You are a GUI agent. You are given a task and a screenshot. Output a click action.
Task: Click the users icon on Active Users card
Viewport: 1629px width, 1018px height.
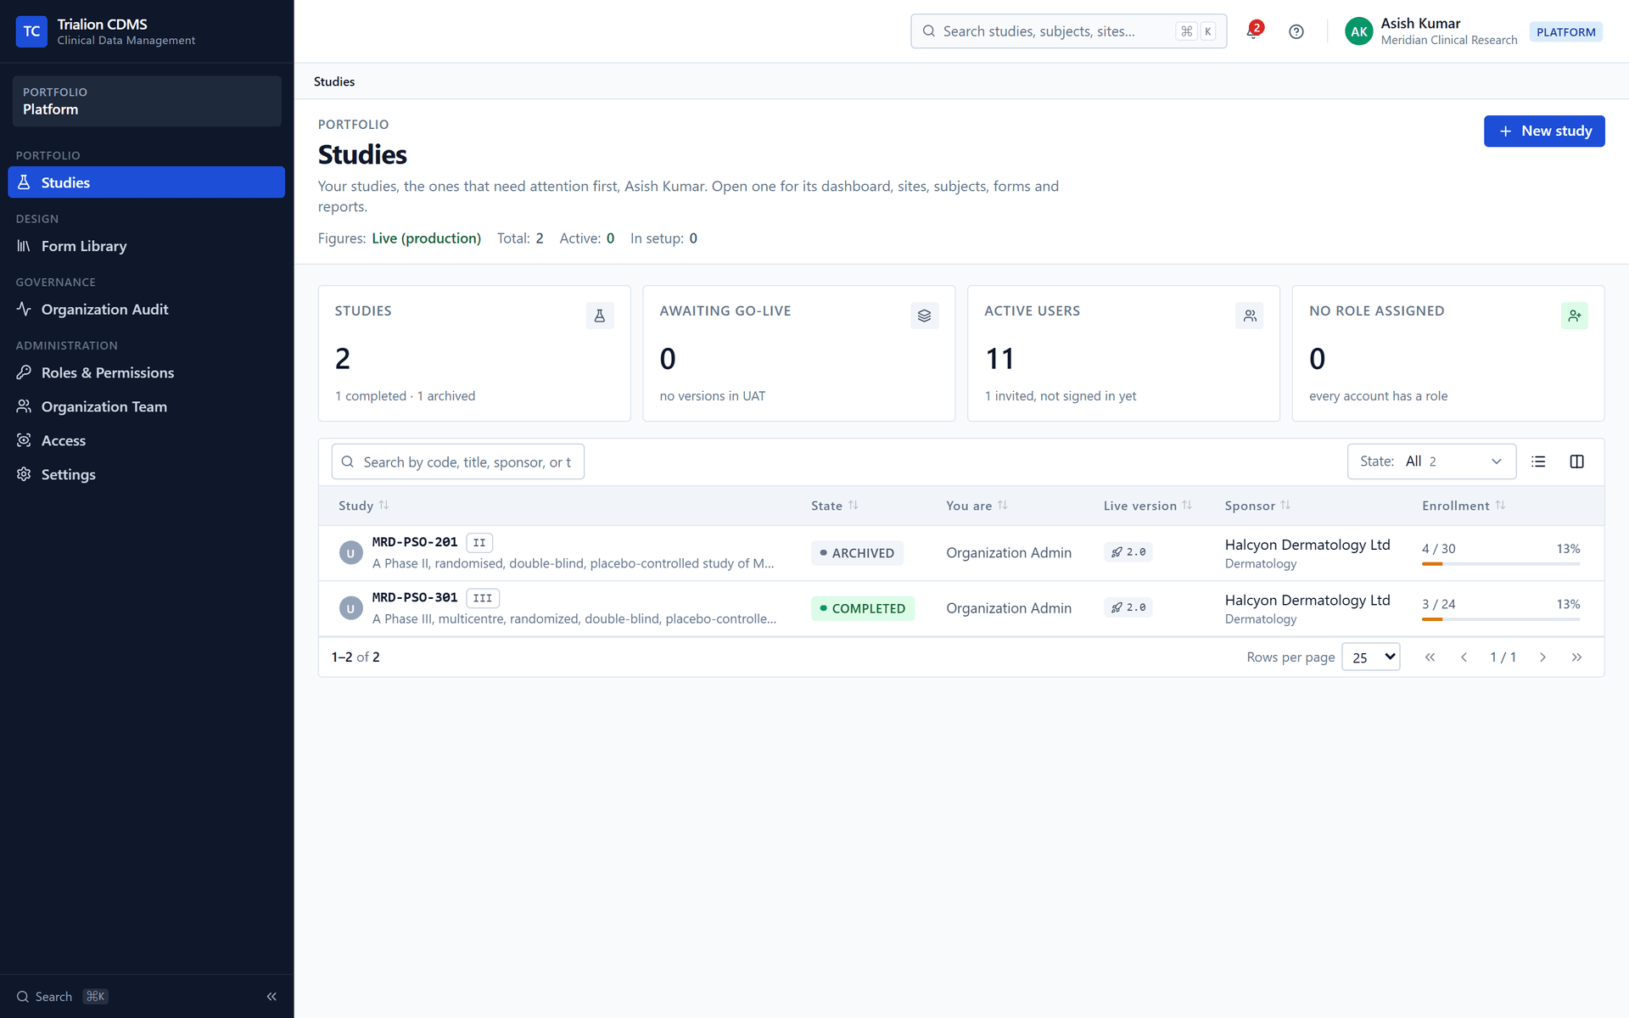(1249, 316)
